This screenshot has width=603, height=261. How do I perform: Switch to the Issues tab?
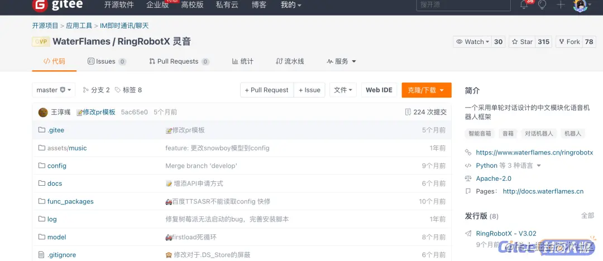pos(107,61)
